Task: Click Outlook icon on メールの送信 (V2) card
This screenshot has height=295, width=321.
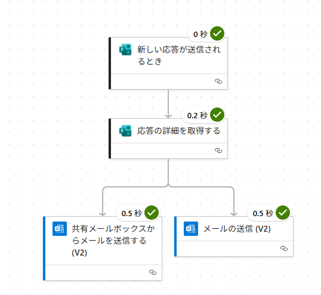Action: click(191, 229)
